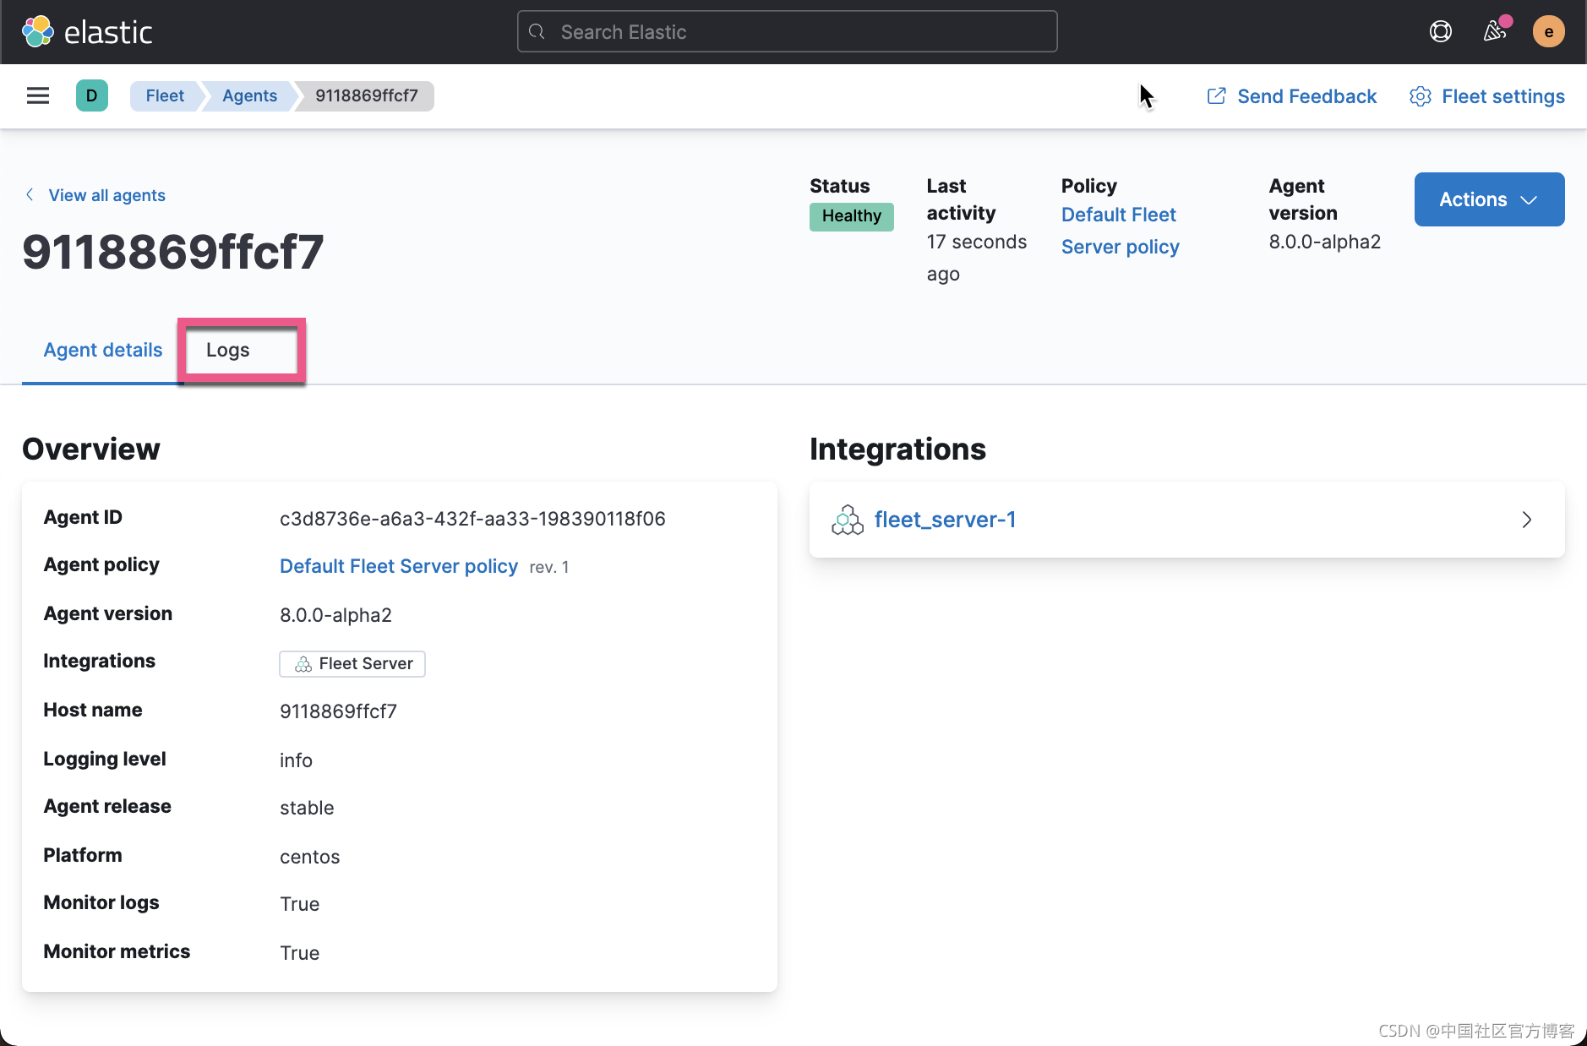Click the Elastic logo
The height and width of the screenshot is (1046, 1587).
click(87, 32)
